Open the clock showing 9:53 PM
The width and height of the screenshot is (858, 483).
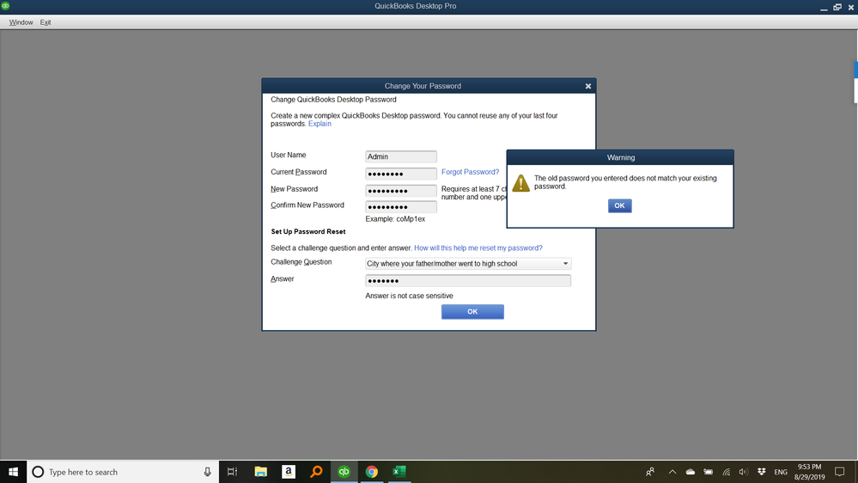click(x=809, y=472)
